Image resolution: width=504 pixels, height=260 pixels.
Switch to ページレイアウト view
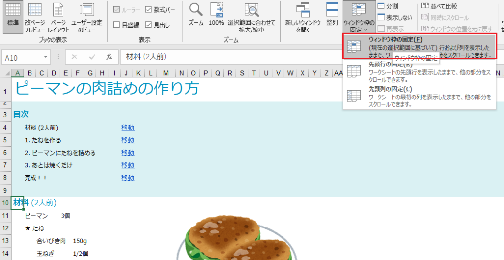pos(59,17)
